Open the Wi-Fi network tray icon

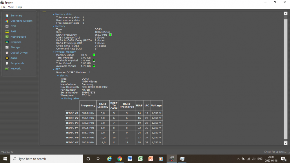[249, 159]
